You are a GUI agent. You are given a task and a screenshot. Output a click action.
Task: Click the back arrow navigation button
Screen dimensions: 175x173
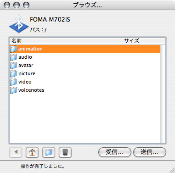pyautogui.click(x=16, y=152)
